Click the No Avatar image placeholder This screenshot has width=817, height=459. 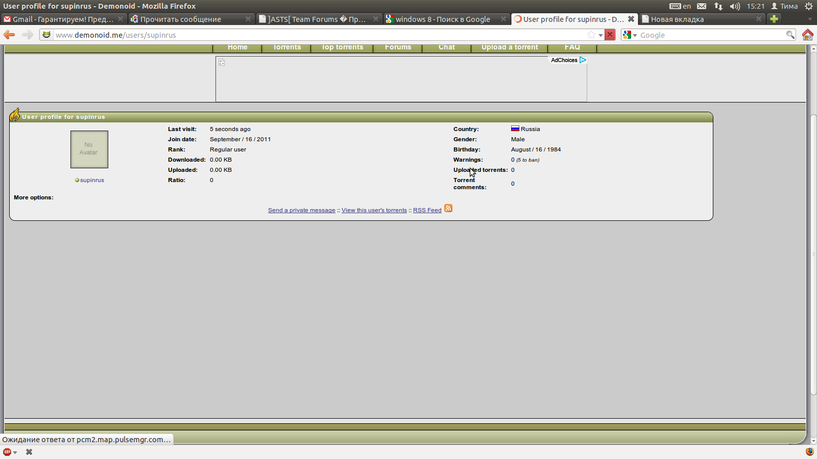coord(89,149)
